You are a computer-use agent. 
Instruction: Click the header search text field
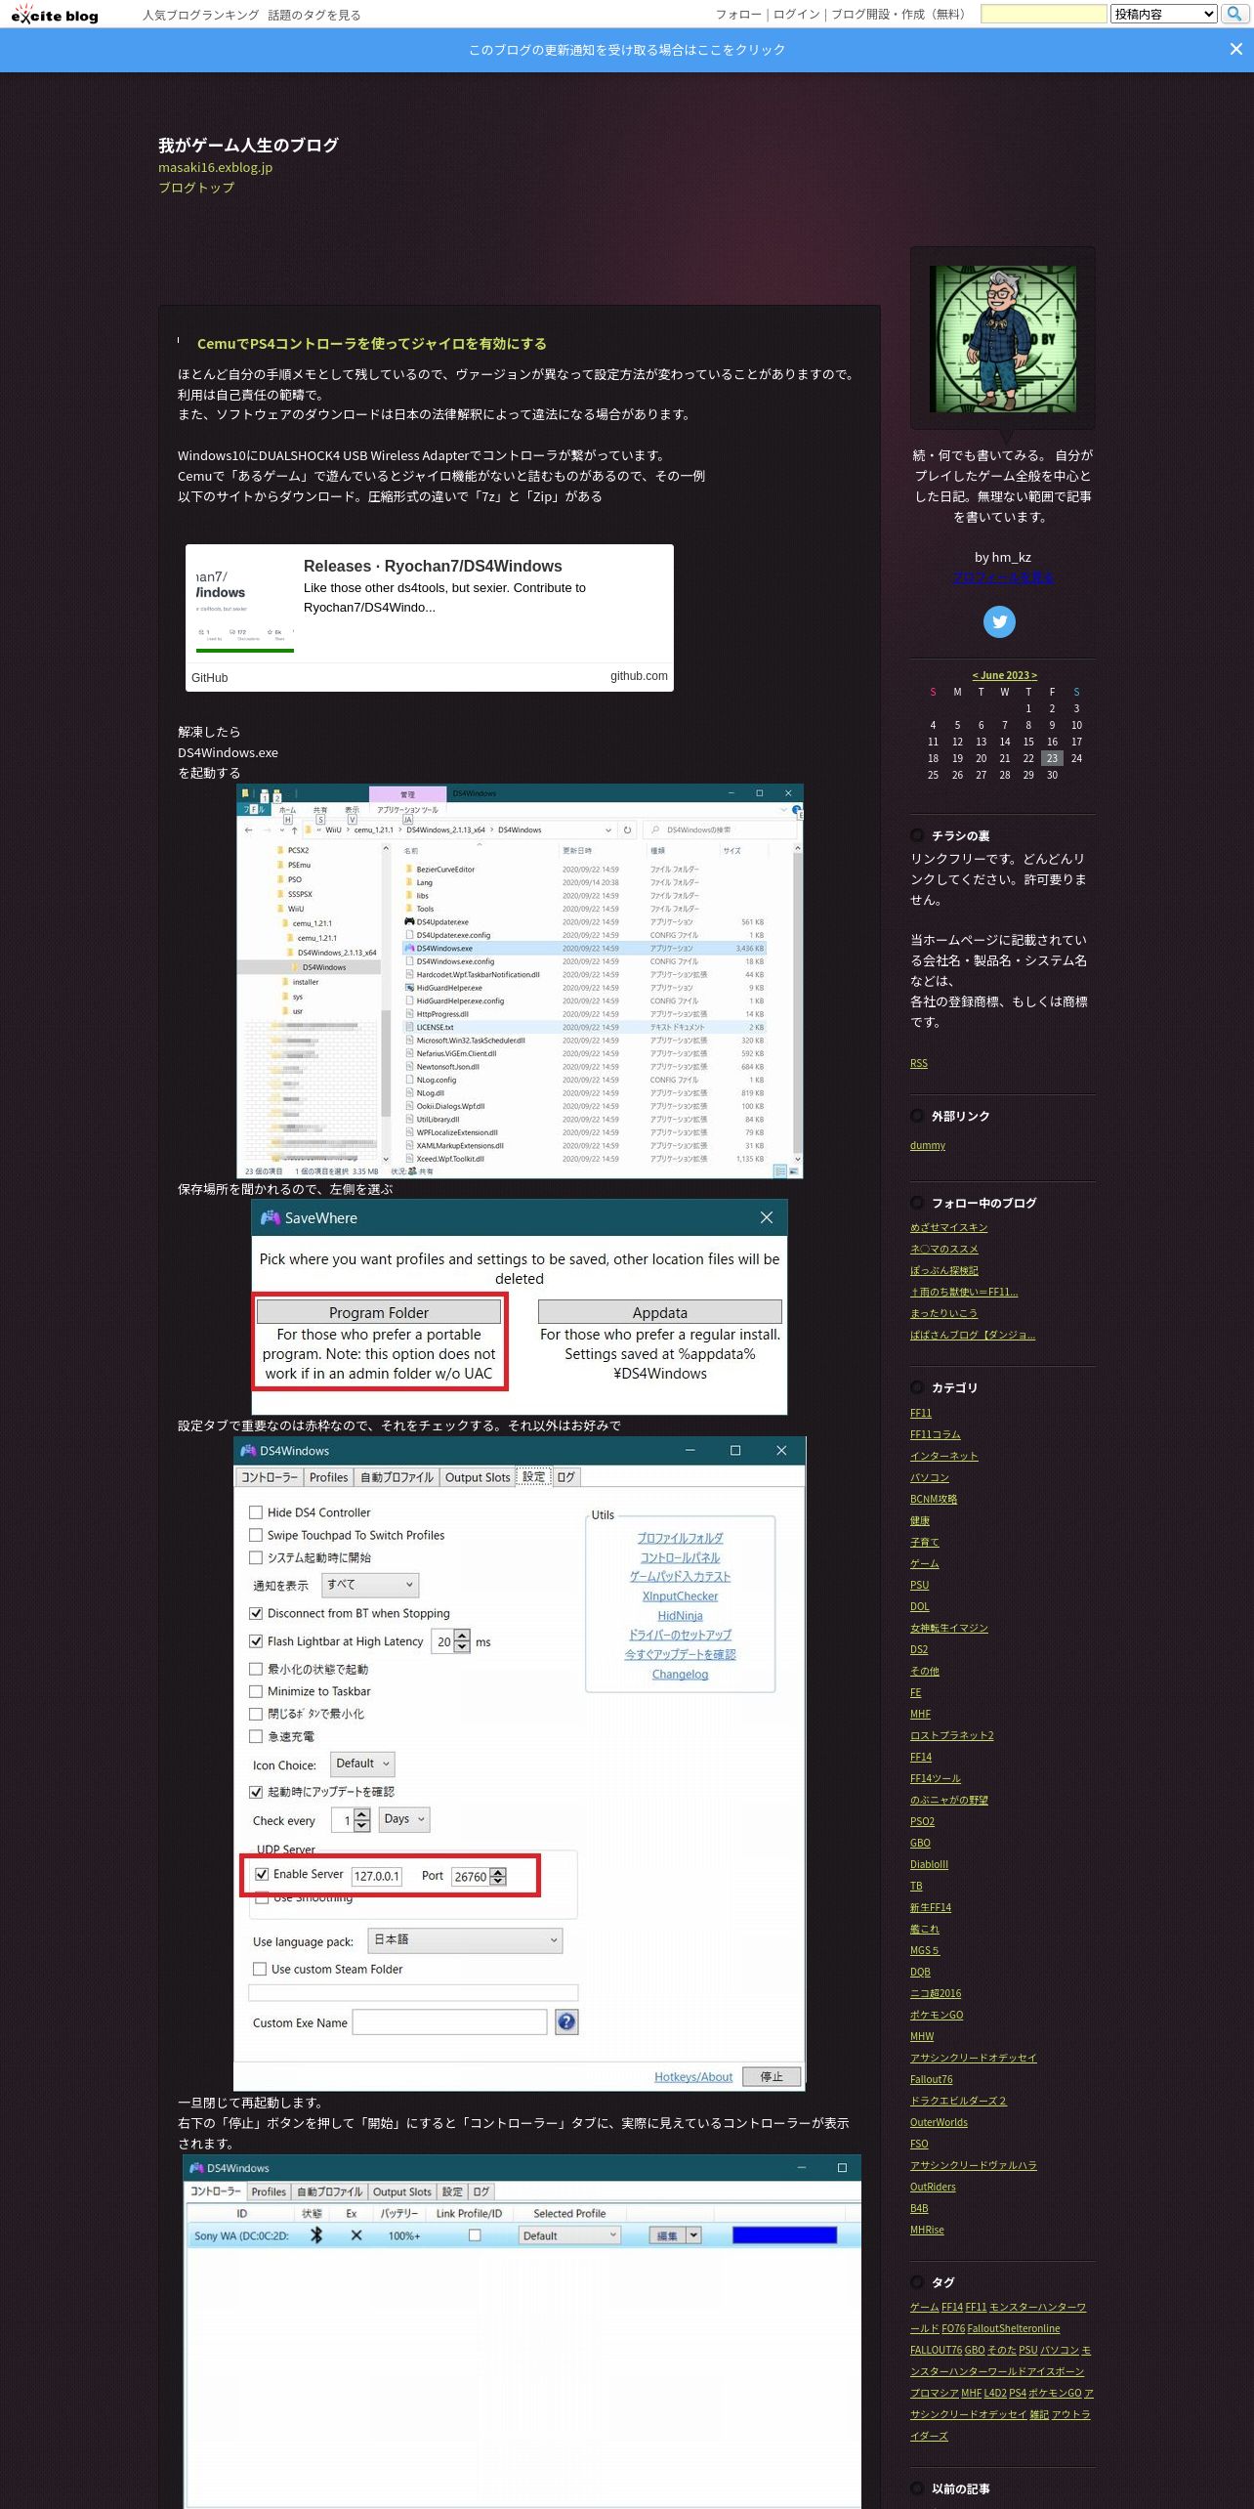(1043, 14)
